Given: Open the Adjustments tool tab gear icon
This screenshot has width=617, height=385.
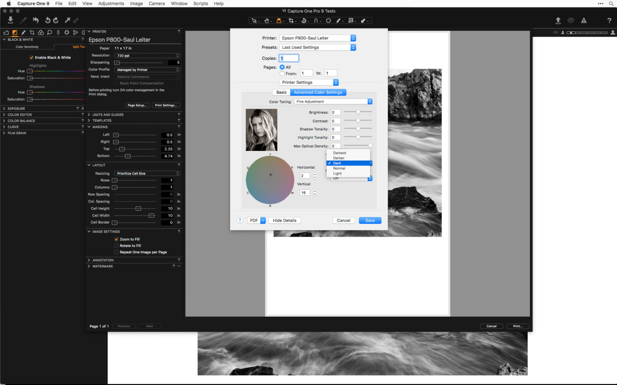Looking at the screenshot, I should click(x=67, y=33).
